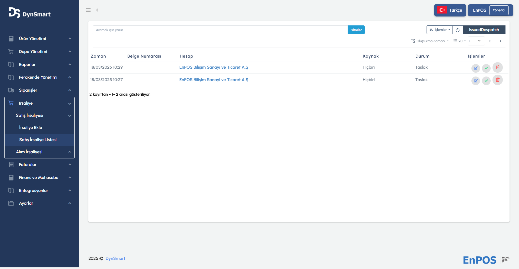Open the Oluşturma Zamanı sort dropdown
This screenshot has width=519, height=269.
click(430, 41)
